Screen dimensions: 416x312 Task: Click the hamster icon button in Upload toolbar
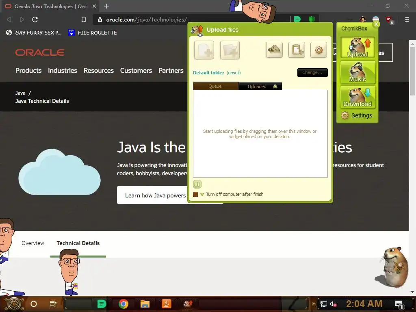pos(274,50)
